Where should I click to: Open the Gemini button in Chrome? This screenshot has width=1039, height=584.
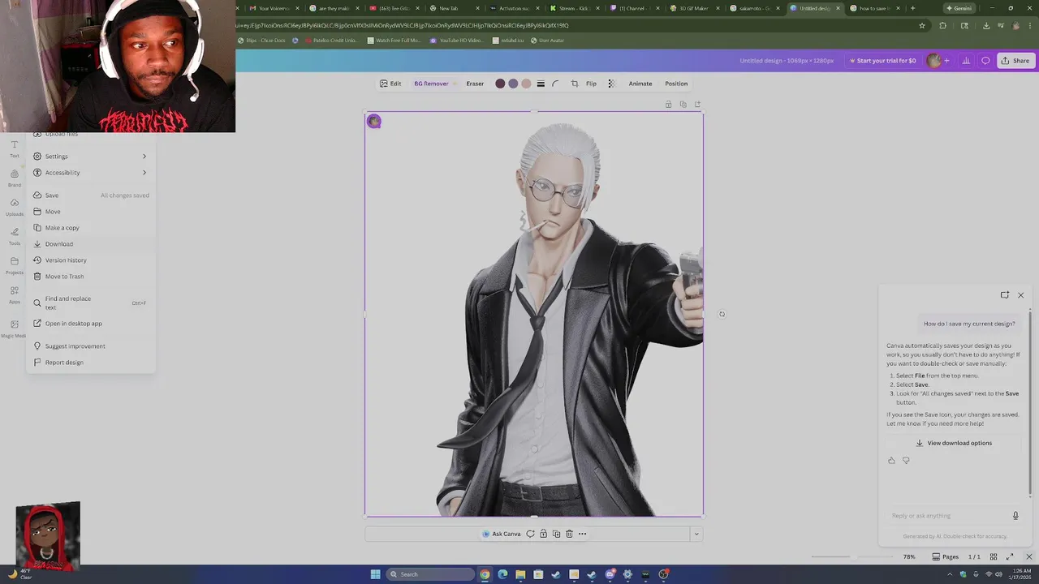click(x=959, y=8)
